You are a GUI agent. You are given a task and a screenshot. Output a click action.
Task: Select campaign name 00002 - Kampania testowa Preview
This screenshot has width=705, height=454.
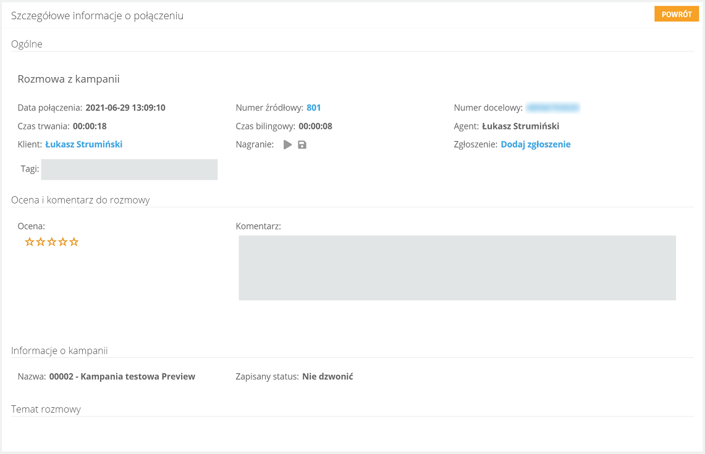122,376
